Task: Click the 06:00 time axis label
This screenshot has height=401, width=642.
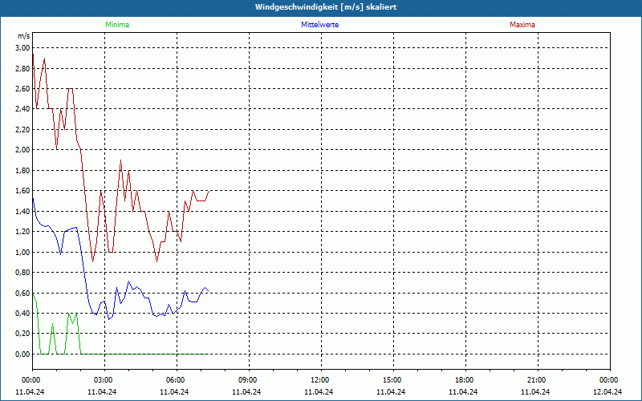Action: tap(176, 380)
